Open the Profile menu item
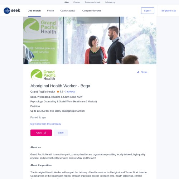The width and height of the screenshot is (179, 179). click(50, 11)
